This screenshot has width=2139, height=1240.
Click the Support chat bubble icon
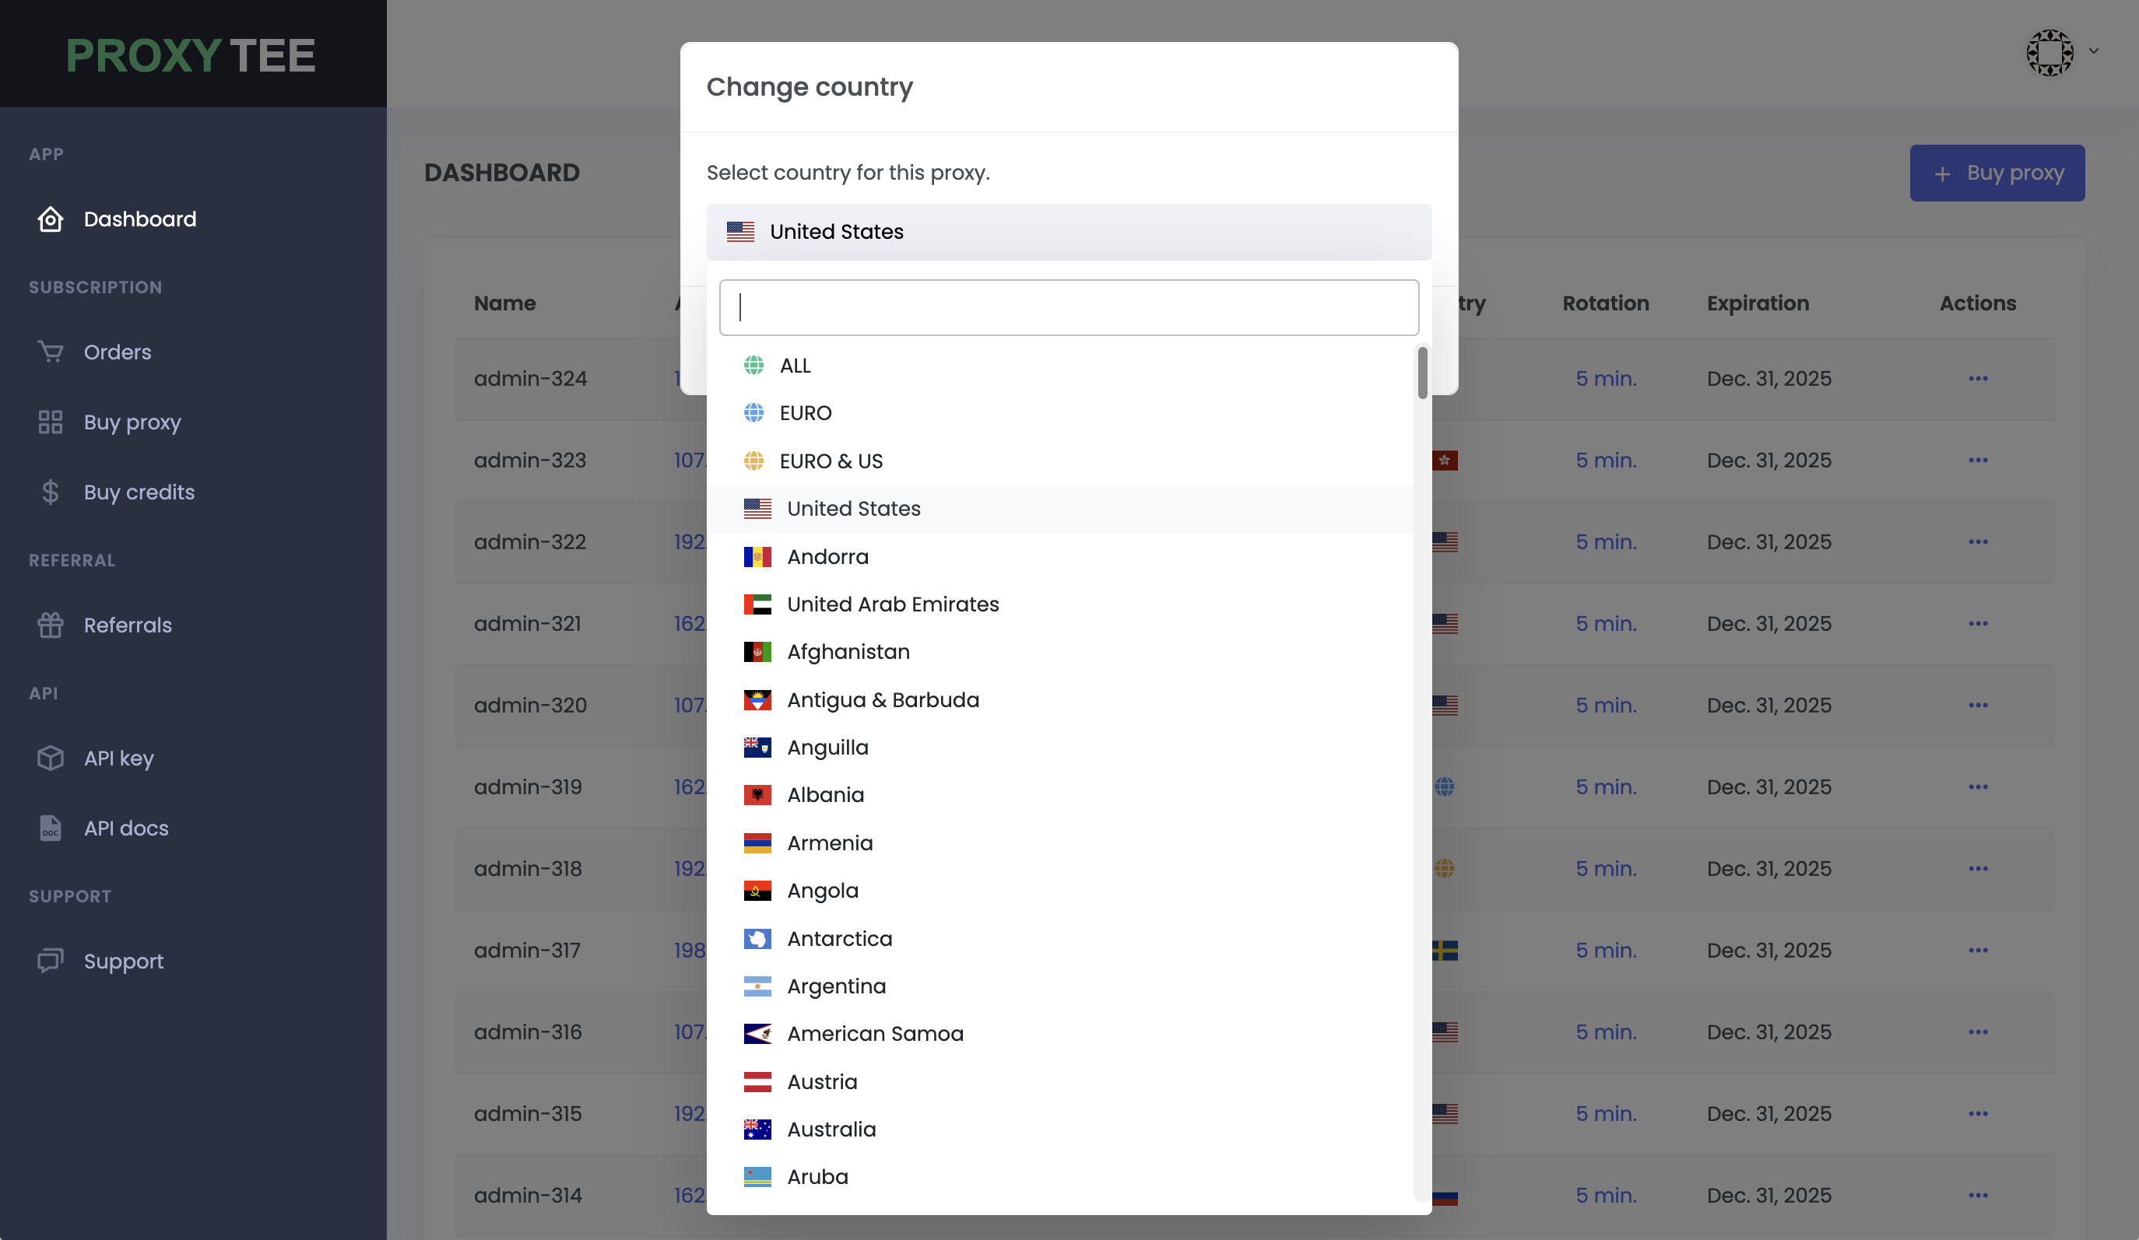[x=50, y=961]
